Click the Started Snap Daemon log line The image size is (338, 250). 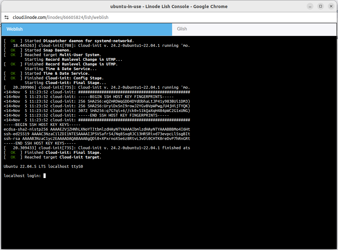coord(37,50)
